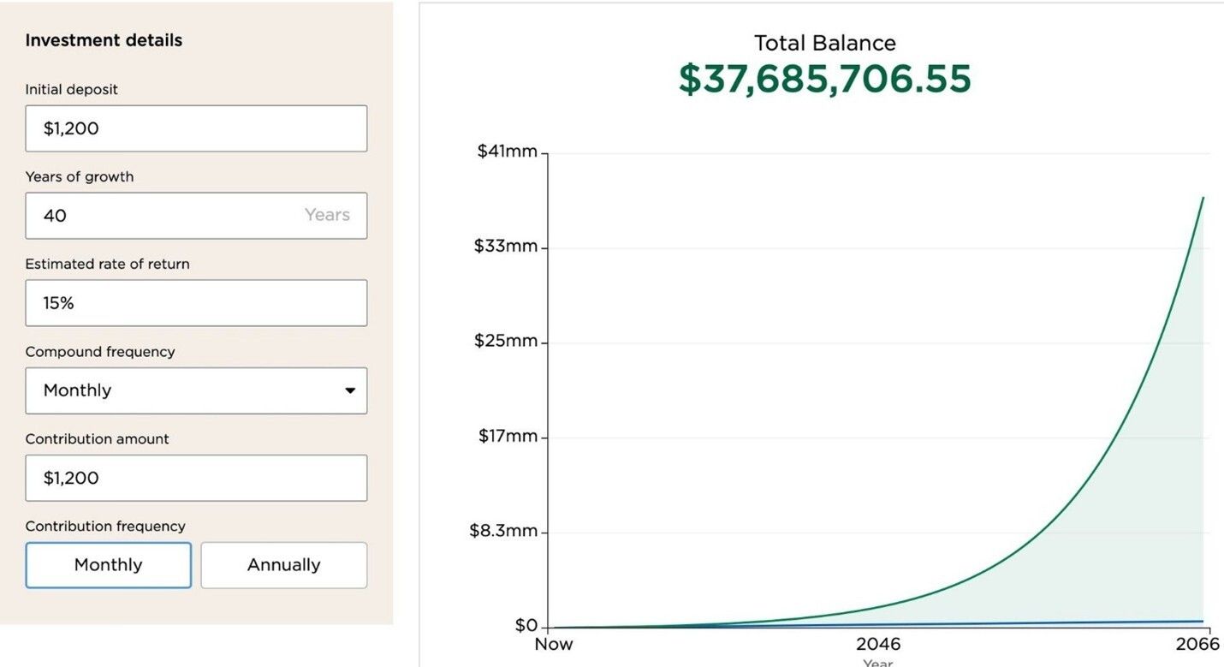
Task: Select the $33mm axis tick label
Action: (x=506, y=247)
